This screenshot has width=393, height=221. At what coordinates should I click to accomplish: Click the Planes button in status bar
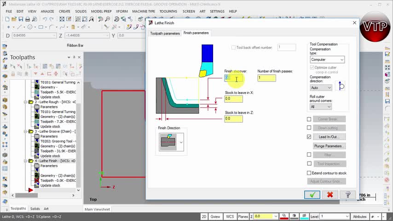coord(243,216)
